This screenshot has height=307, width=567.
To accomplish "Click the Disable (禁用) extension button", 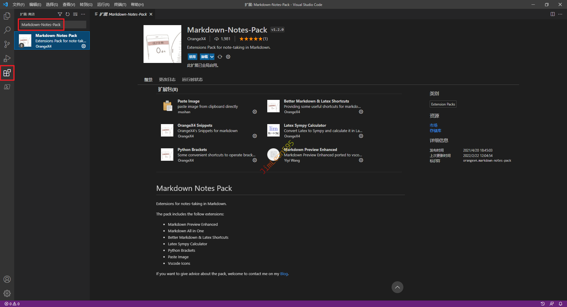I will click(192, 57).
